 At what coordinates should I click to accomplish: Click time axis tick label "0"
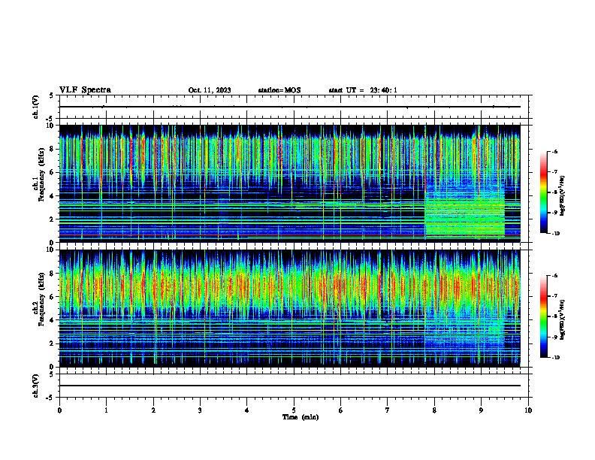coord(59,410)
